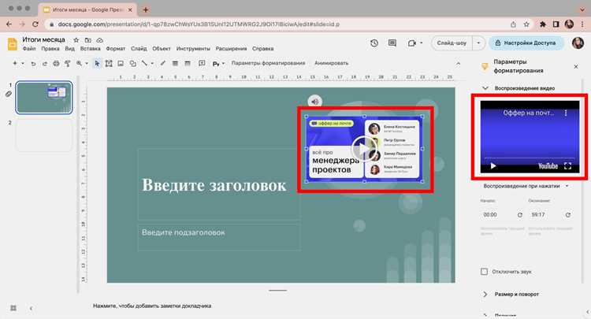591x319 pixels.
Task: Open version history clock icon
Action: 374,43
